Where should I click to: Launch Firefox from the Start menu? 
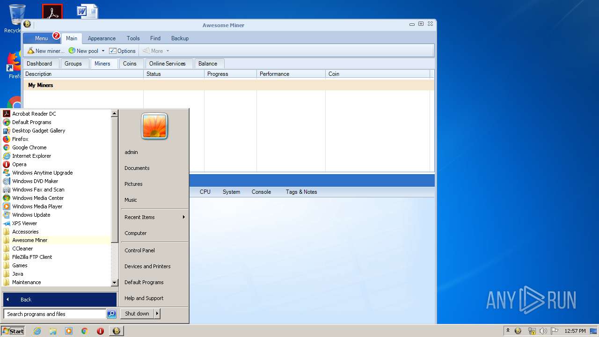point(56,139)
